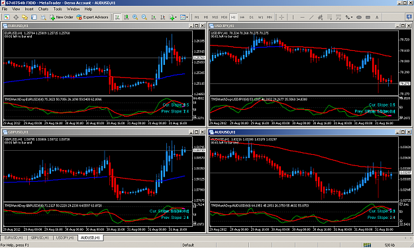Select the ellipse drawing tool

coord(359,17)
